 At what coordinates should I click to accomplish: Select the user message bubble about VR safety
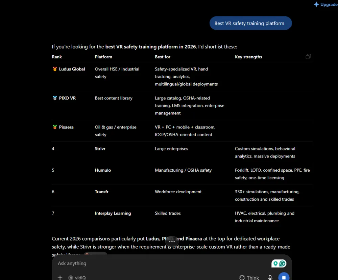250,23
